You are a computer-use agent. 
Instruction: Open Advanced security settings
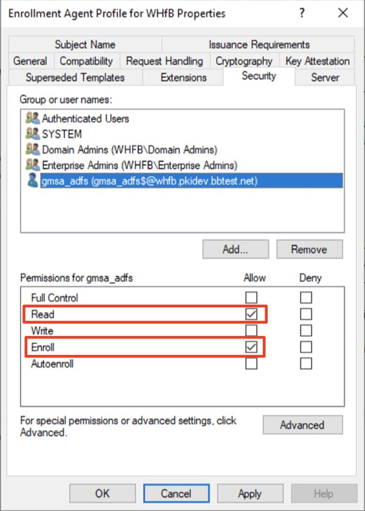(302, 425)
